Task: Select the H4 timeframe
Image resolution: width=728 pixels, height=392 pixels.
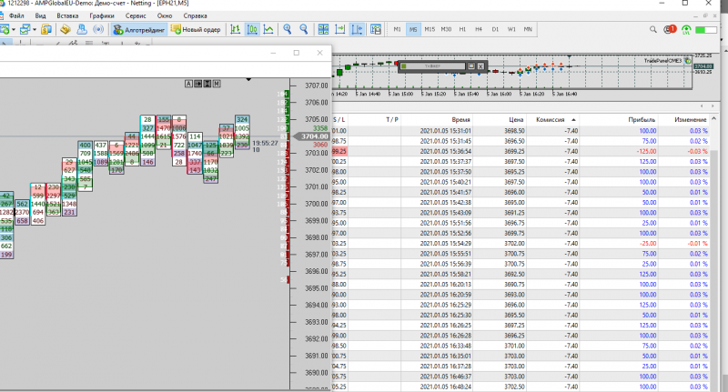Action: pyautogui.click(x=479, y=29)
